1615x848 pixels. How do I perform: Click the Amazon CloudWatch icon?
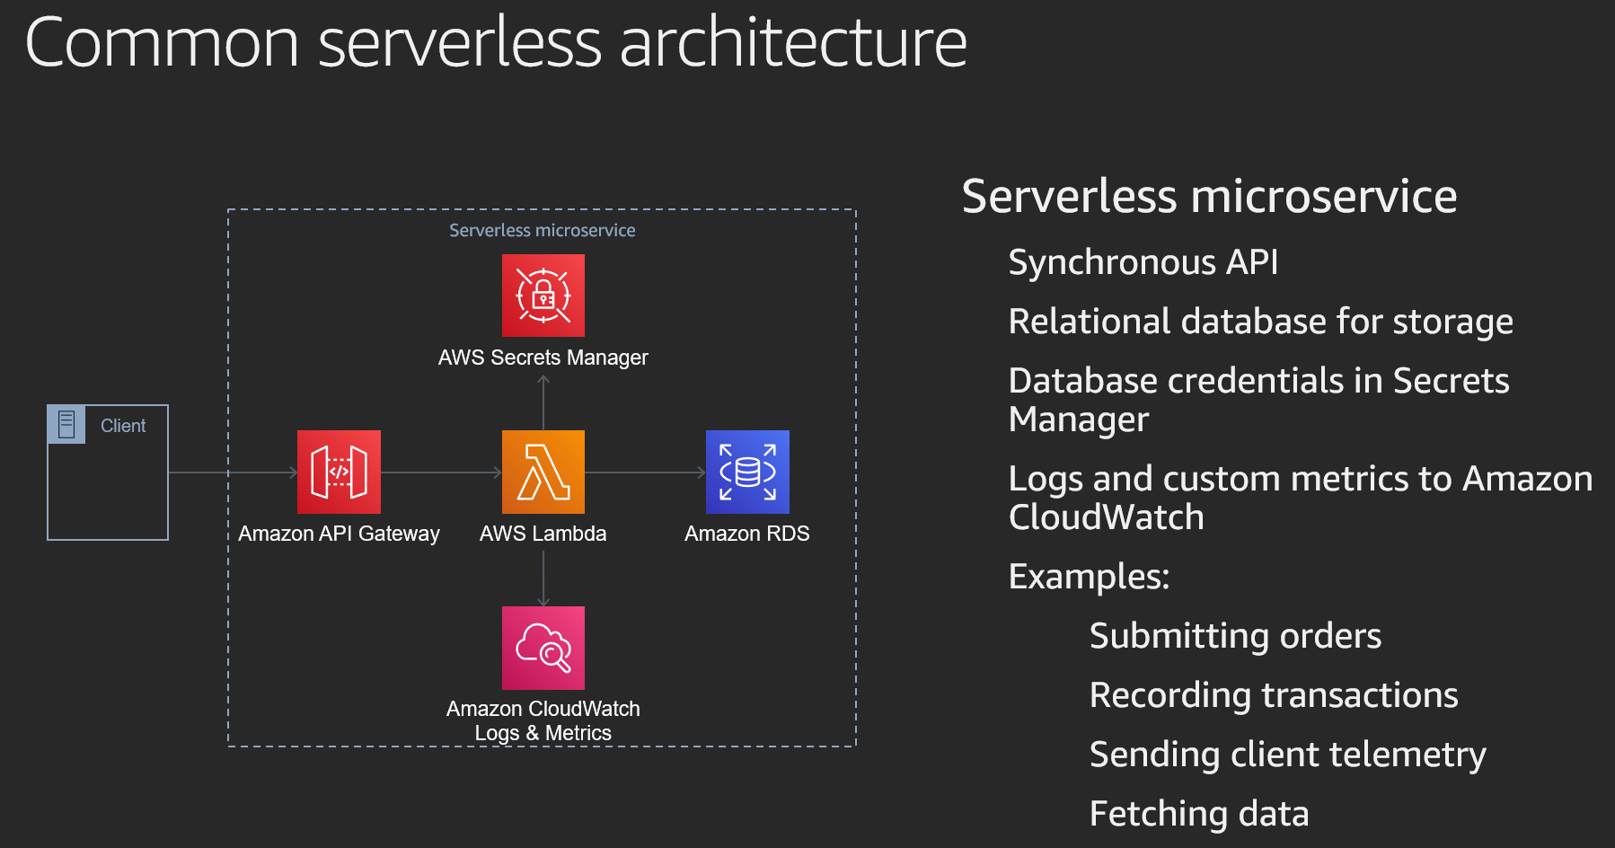click(x=543, y=648)
